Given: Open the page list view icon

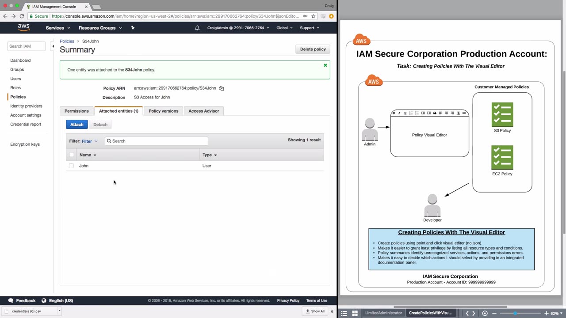Looking at the screenshot, I should 344,313.
